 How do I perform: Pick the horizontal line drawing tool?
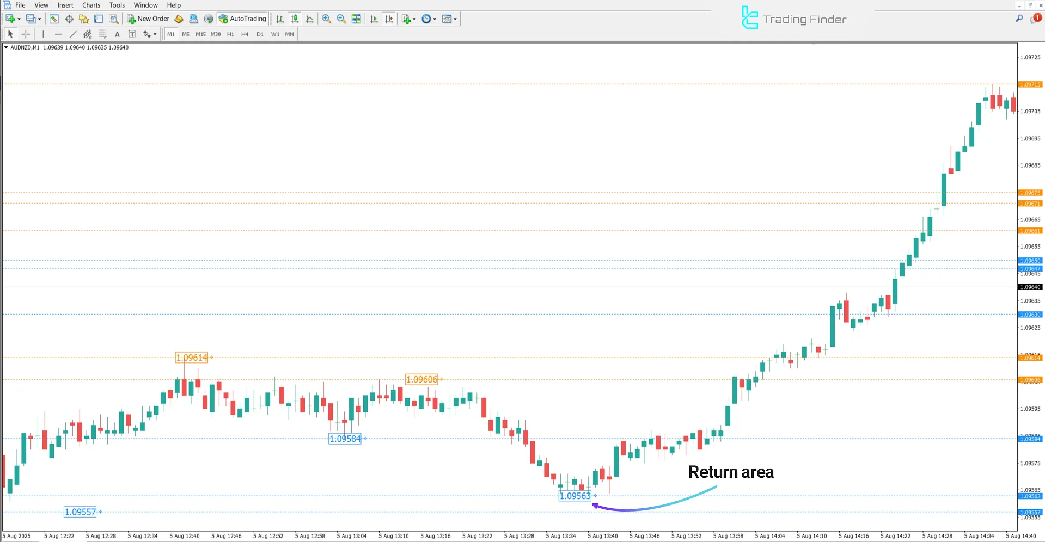click(x=58, y=34)
